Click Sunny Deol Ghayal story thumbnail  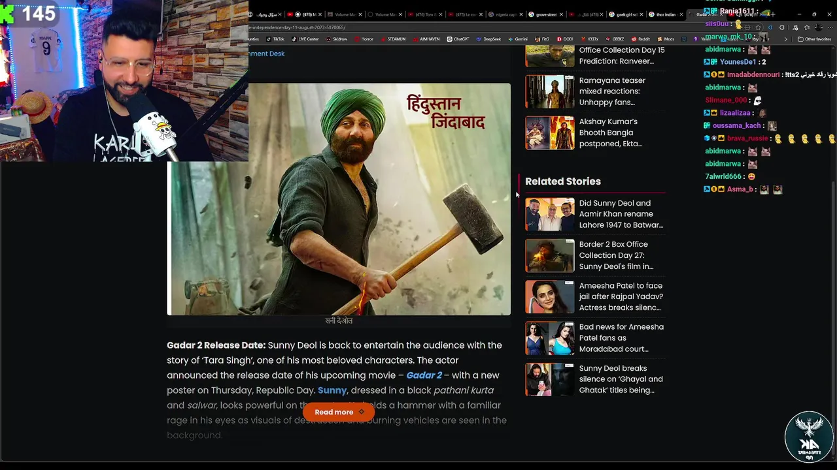550,379
